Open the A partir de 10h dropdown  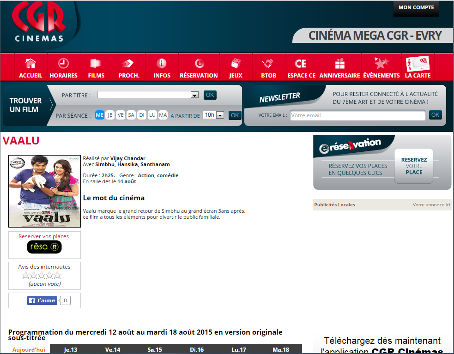(x=213, y=115)
